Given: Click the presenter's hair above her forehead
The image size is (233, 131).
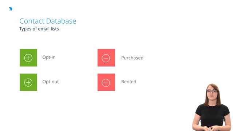Looking at the screenshot, I should tap(212, 86).
